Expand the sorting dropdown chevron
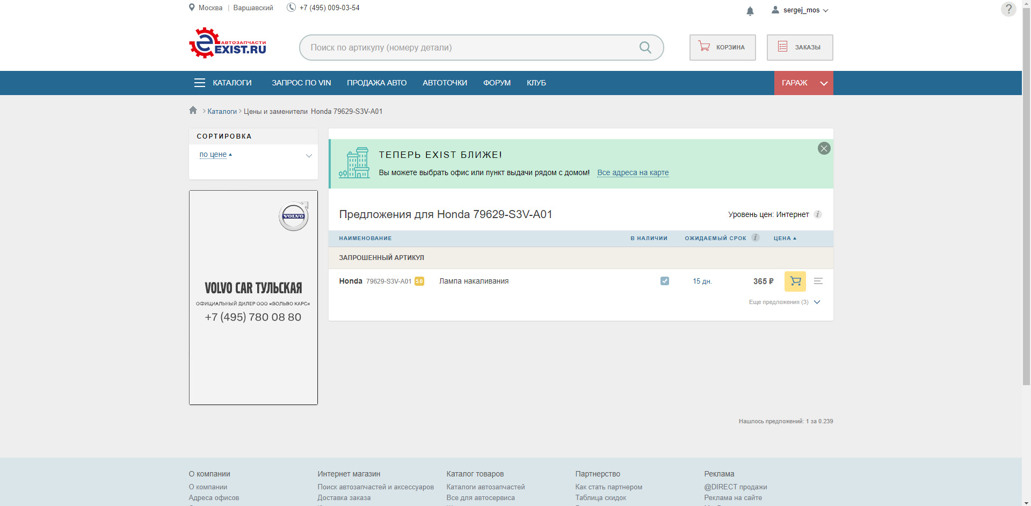 [309, 156]
